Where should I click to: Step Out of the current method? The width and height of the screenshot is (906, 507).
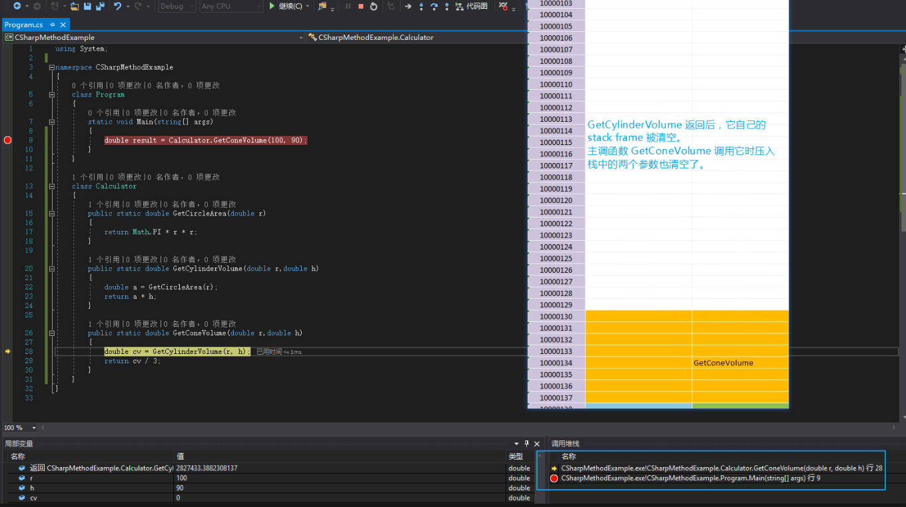tap(446, 6)
